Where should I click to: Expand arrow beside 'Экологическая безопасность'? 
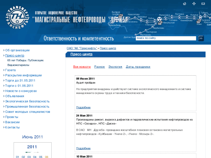4,101
